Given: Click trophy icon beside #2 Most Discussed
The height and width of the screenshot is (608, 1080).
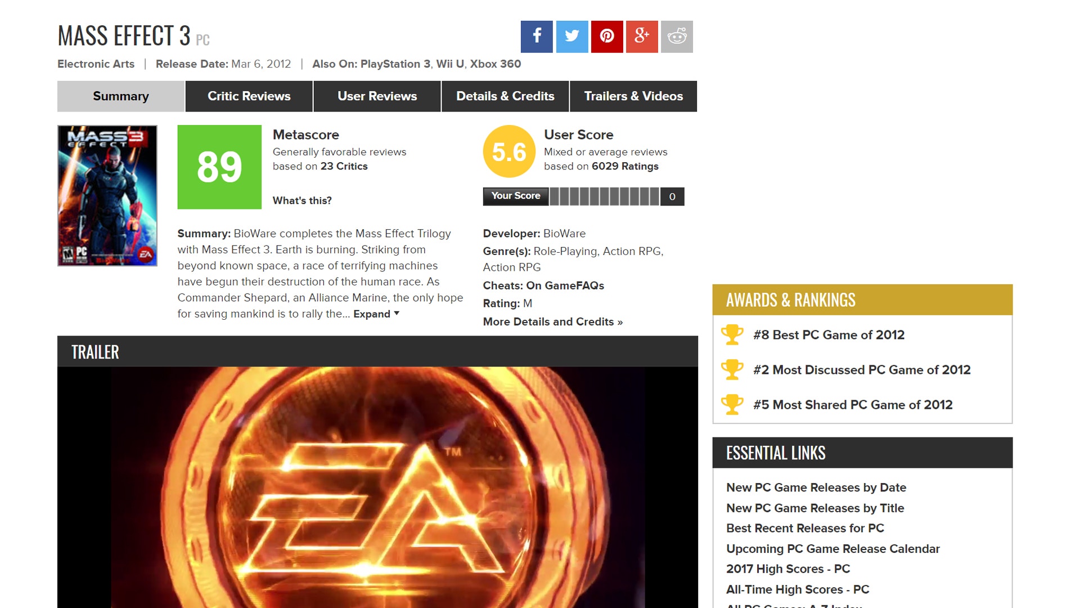Looking at the screenshot, I should pos(732,369).
